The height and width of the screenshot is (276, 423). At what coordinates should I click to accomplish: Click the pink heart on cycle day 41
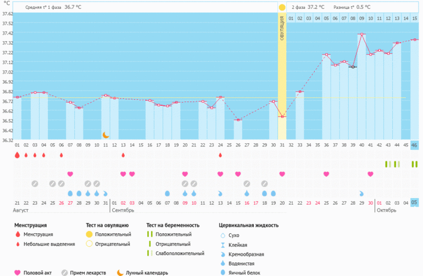[370, 174]
